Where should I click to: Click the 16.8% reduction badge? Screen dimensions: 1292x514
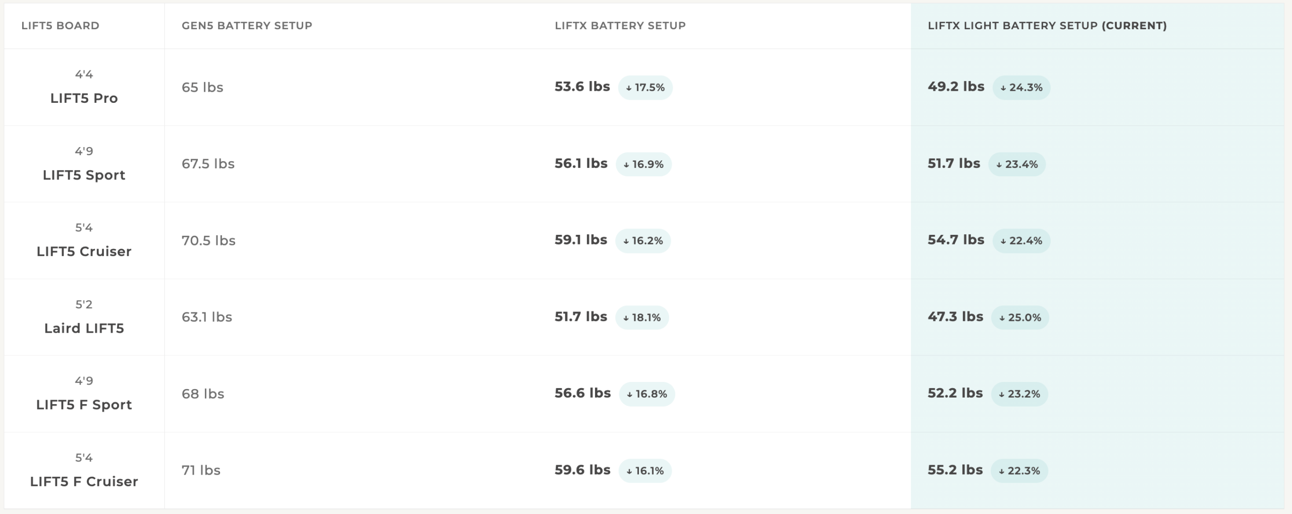(647, 394)
